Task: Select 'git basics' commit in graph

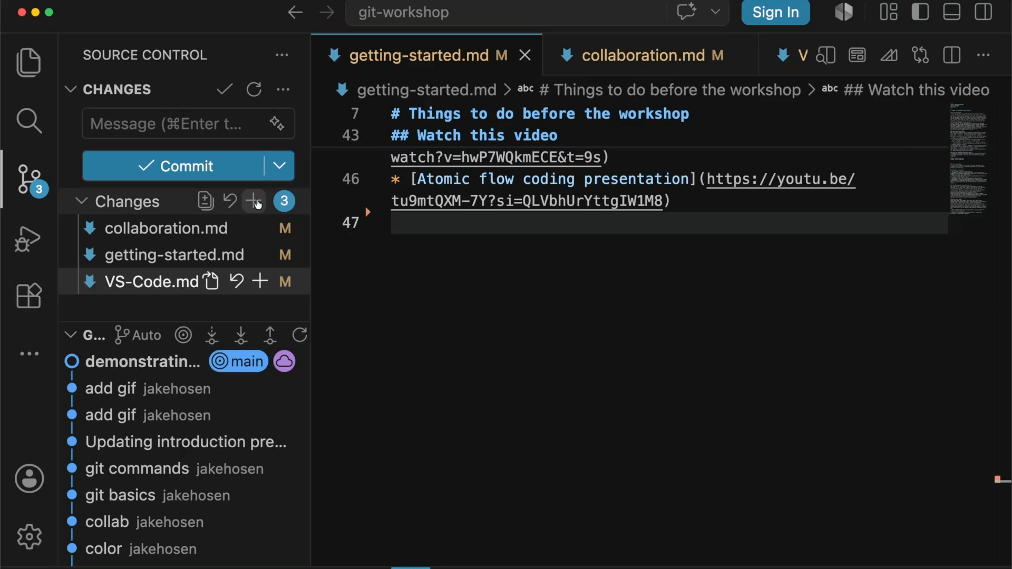Action: [x=184, y=495]
